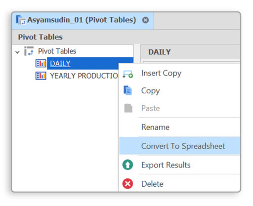Select Convert To Spreadsheet menu entry
The image size is (253, 206).
tap(180, 146)
